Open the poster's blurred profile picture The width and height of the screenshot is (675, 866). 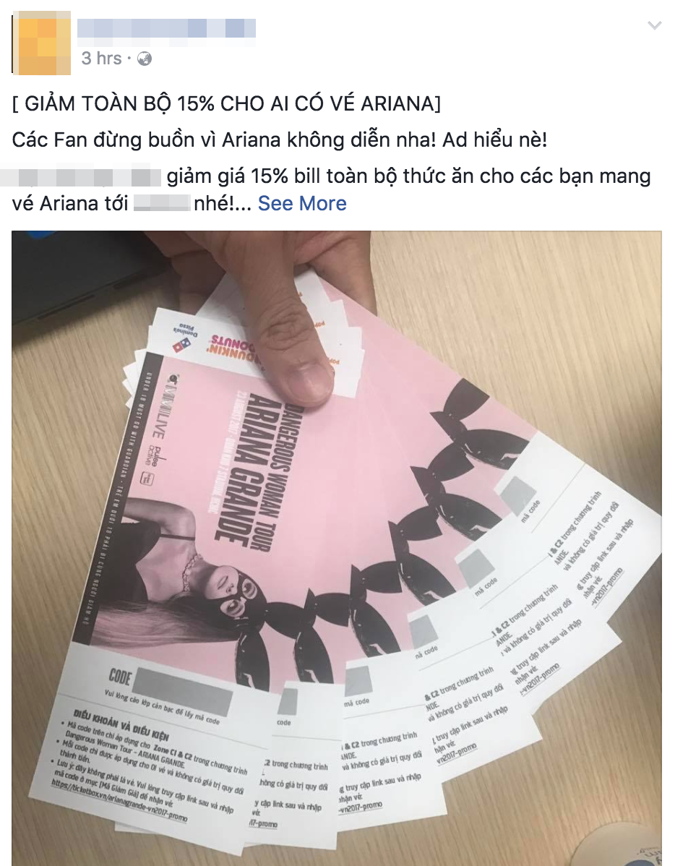pos(41,43)
